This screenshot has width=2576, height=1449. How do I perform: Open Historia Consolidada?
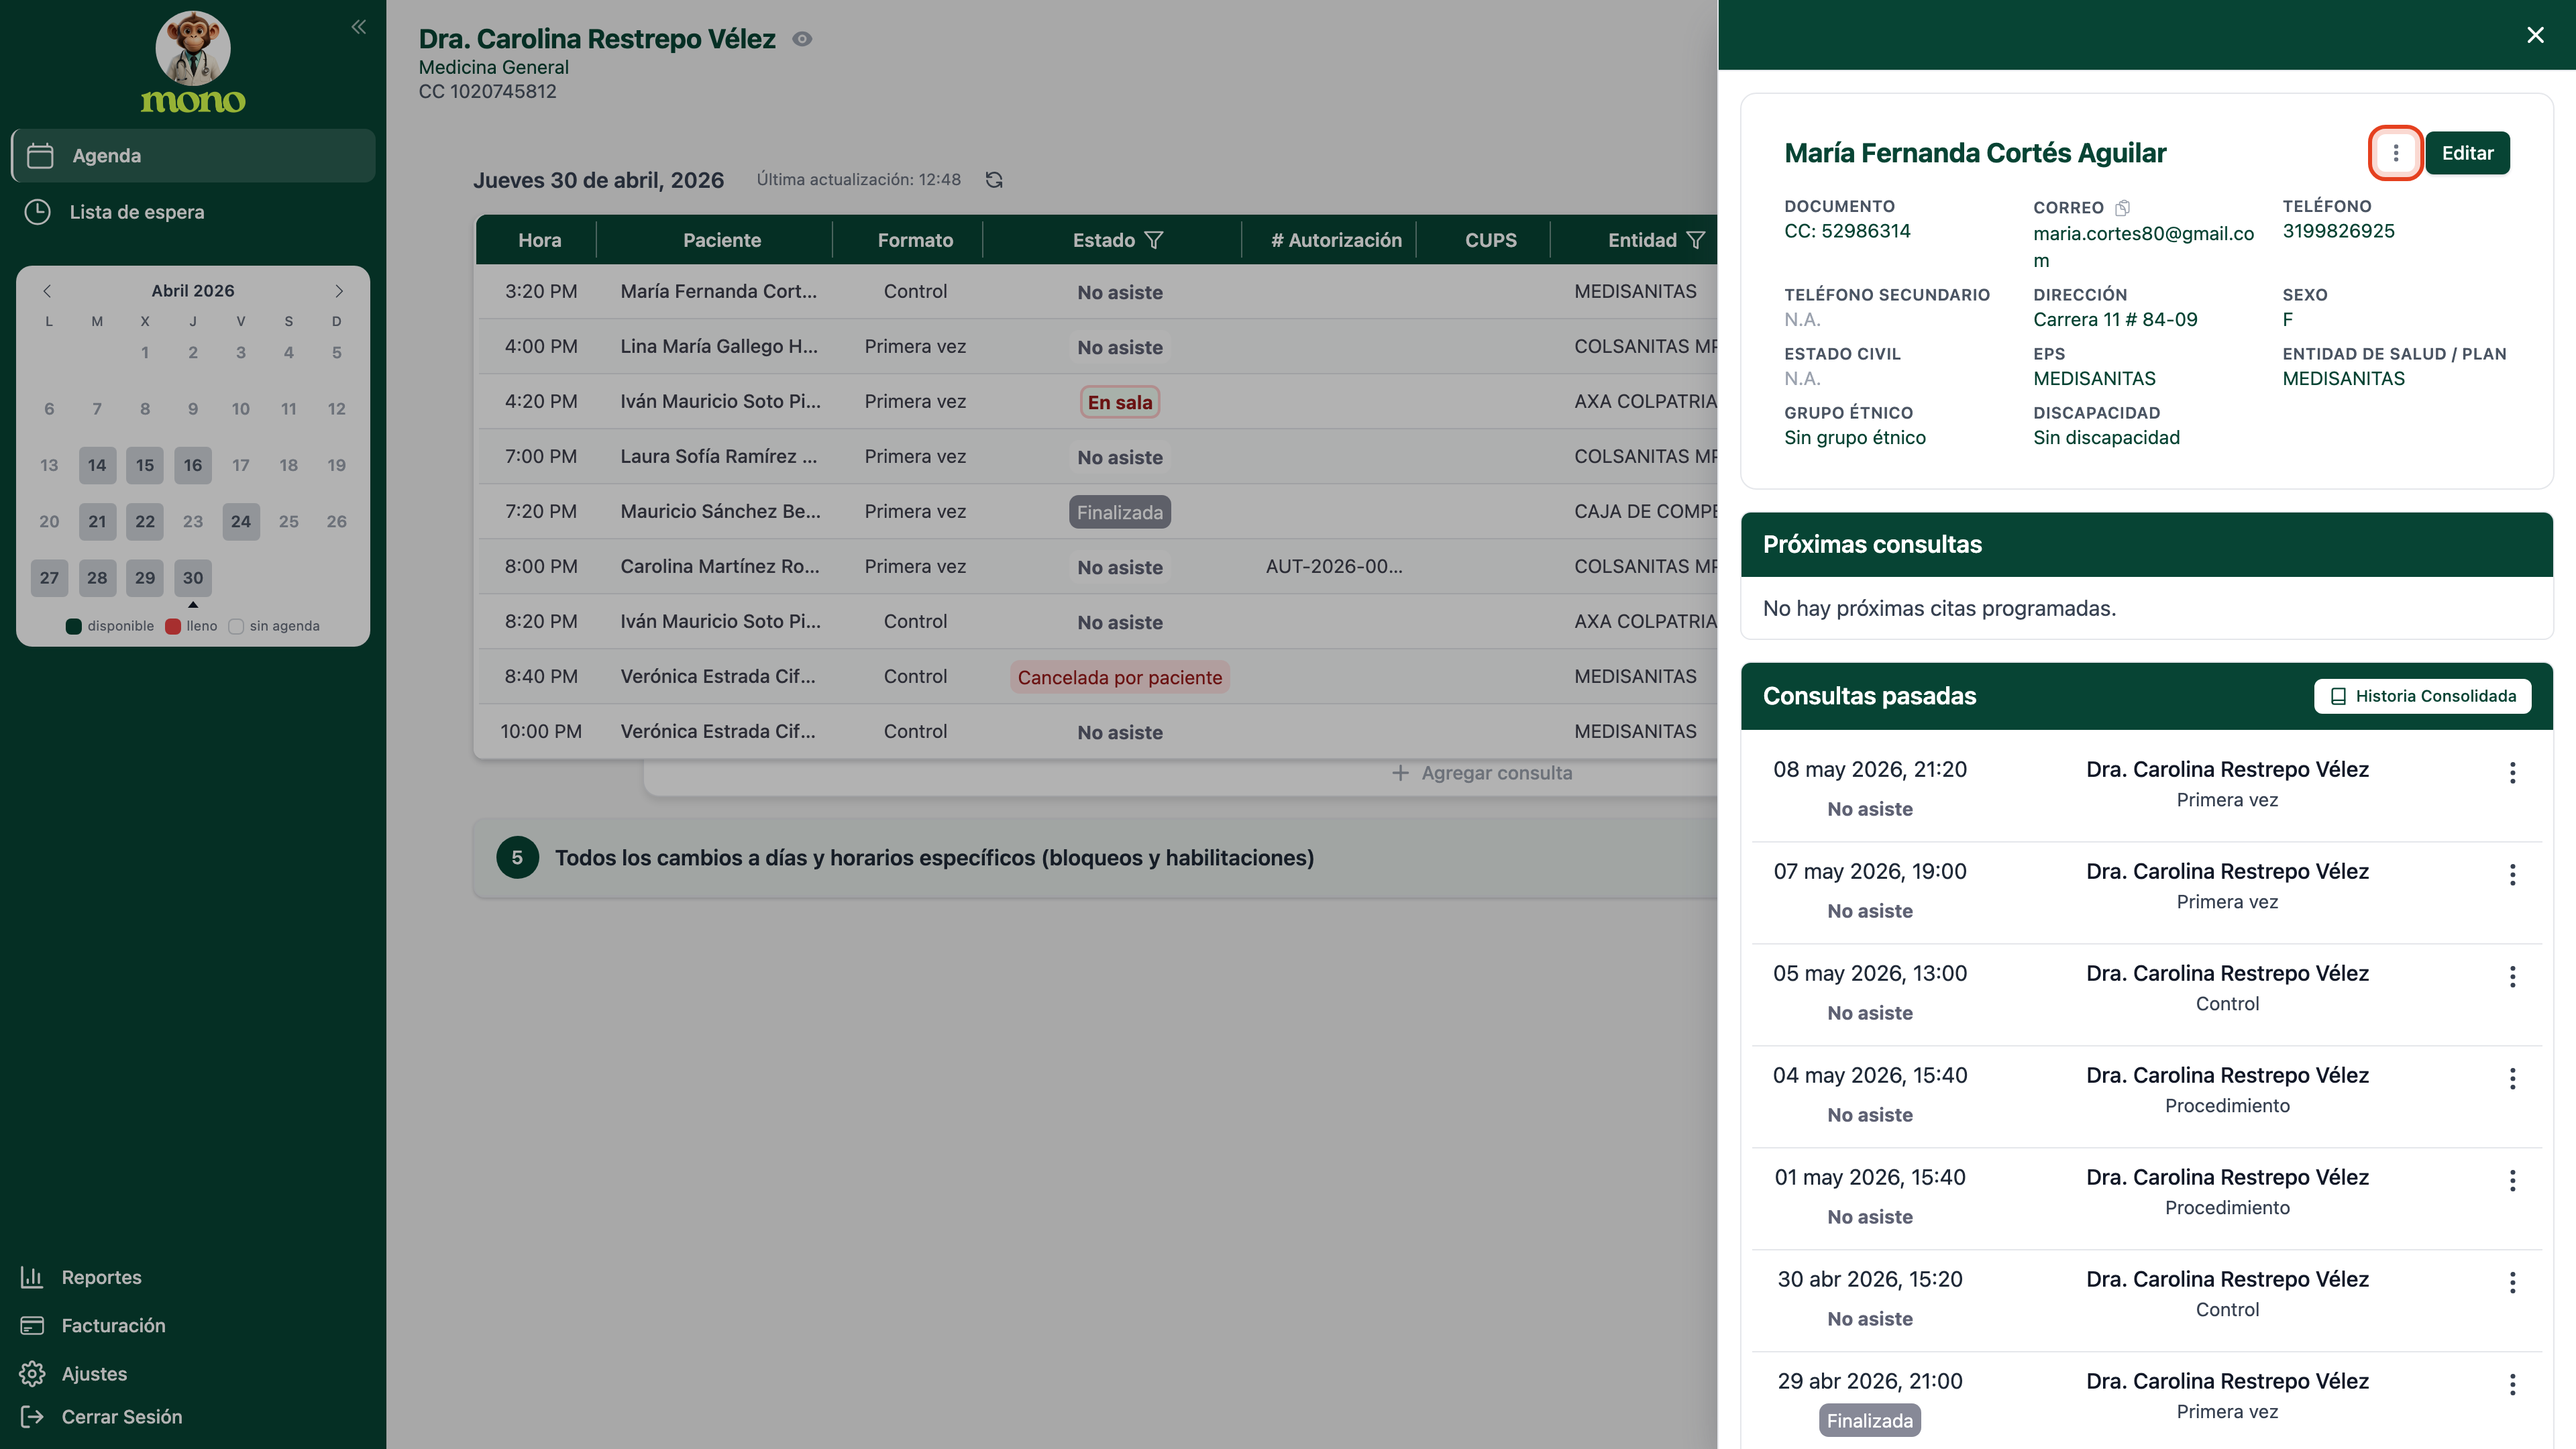pyautogui.click(x=2422, y=696)
